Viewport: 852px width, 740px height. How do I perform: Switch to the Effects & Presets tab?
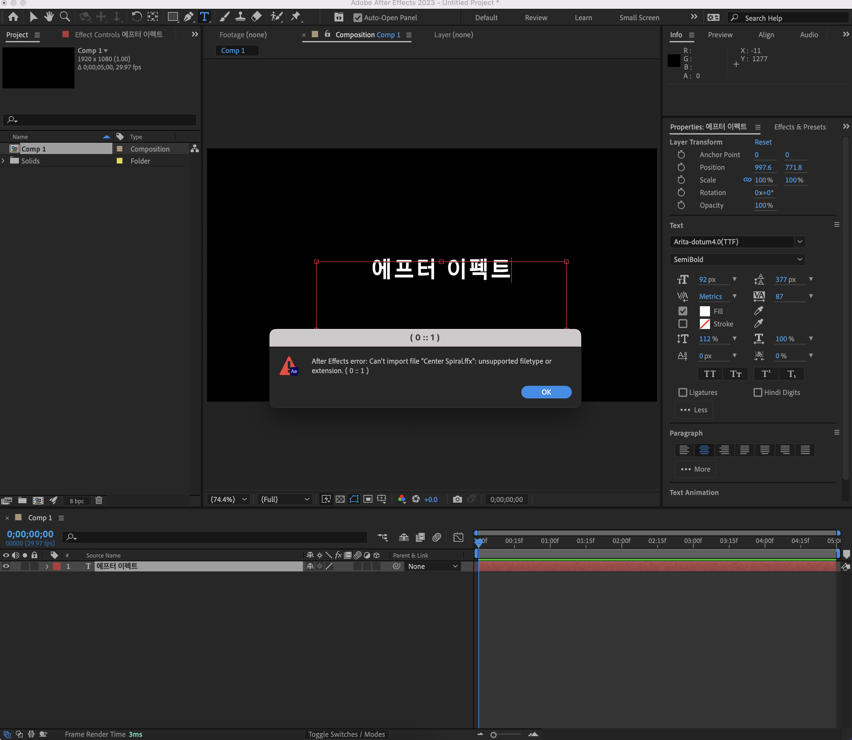(x=799, y=127)
